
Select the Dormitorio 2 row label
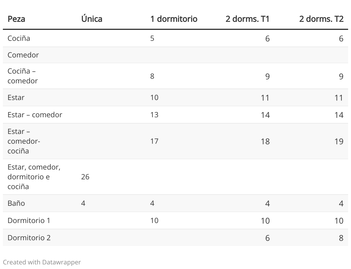click(29, 238)
